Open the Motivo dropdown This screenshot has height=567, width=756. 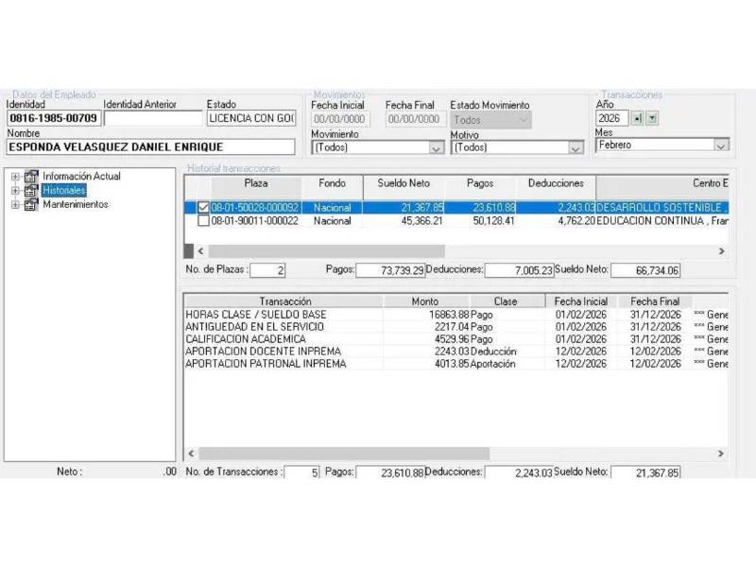point(576,147)
